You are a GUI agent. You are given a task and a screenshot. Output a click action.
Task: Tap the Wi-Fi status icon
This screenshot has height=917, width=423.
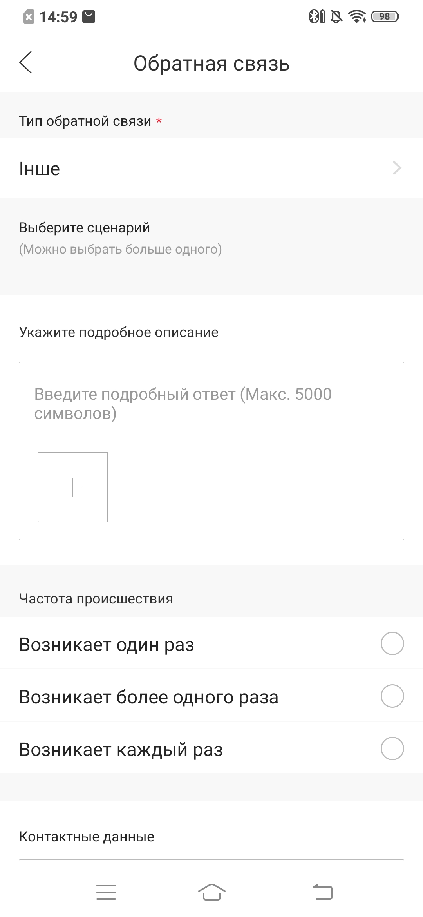coord(357,16)
